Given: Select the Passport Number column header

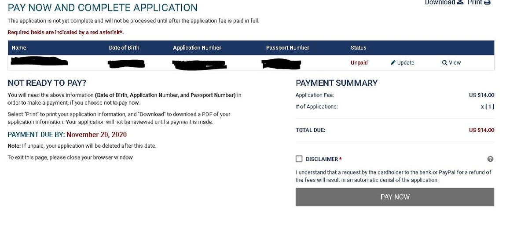Looking at the screenshot, I should tap(288, 47).
